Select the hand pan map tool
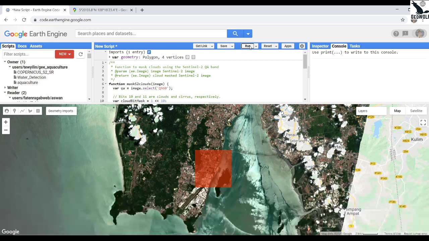The height and width of the screenshot is (241, 429). [7, 111]
